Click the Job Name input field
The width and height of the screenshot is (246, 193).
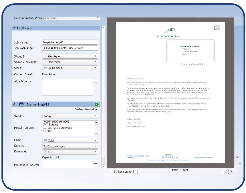coord(70,42)
